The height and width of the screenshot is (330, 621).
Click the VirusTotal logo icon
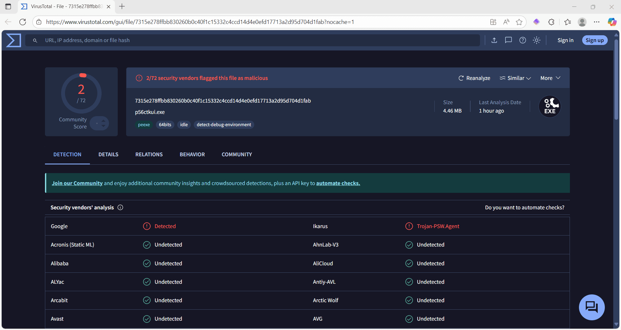point(14,40)
